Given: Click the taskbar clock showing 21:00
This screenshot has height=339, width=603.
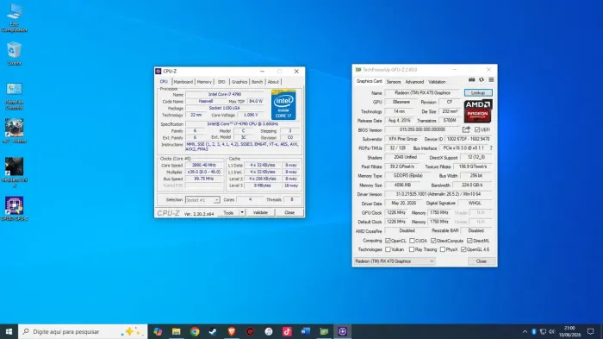Looking at the screenshot, I should [569, 331].
